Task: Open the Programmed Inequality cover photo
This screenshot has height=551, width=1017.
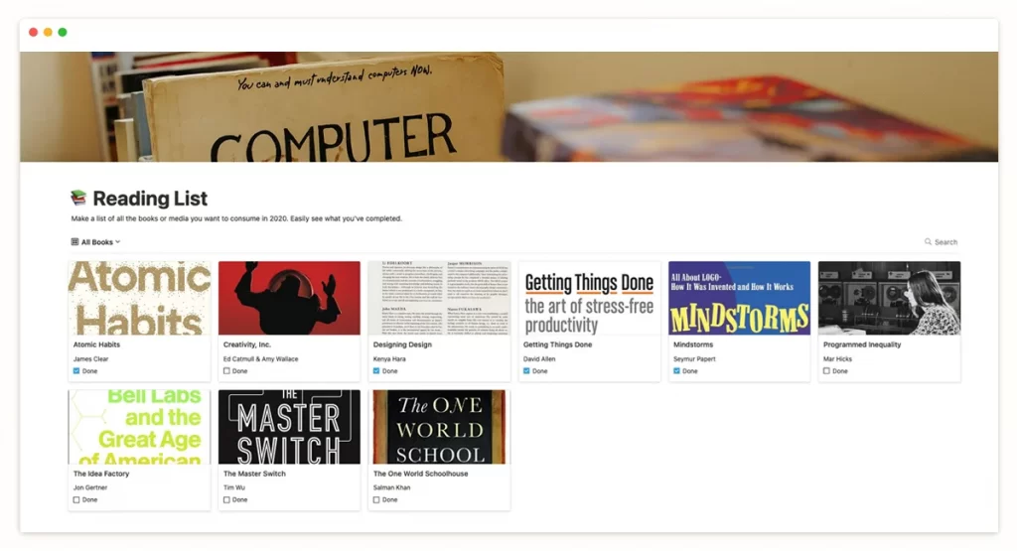Action: tap(889, 298)
